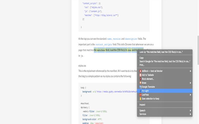This screenshot has height=124, width=199.
Task: Click the "matches" line in code block
Action: [x=101, y=15]
